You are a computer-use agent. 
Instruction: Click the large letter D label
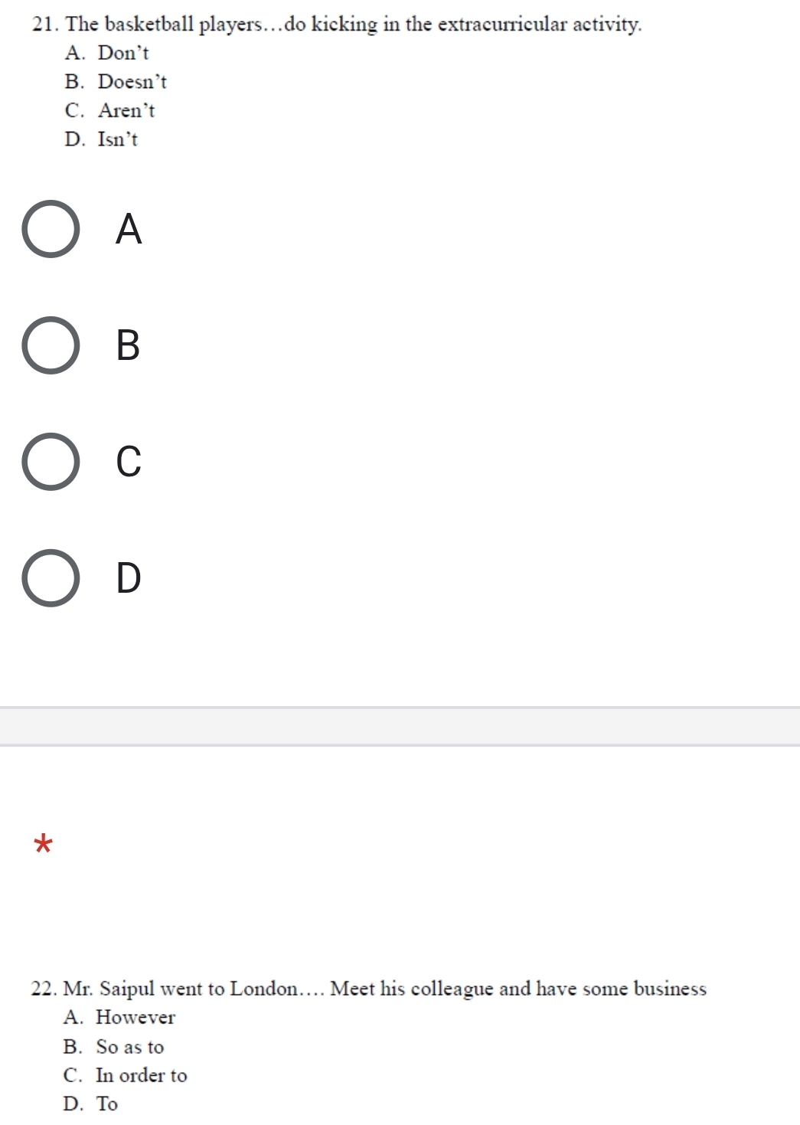coord(129,577)
